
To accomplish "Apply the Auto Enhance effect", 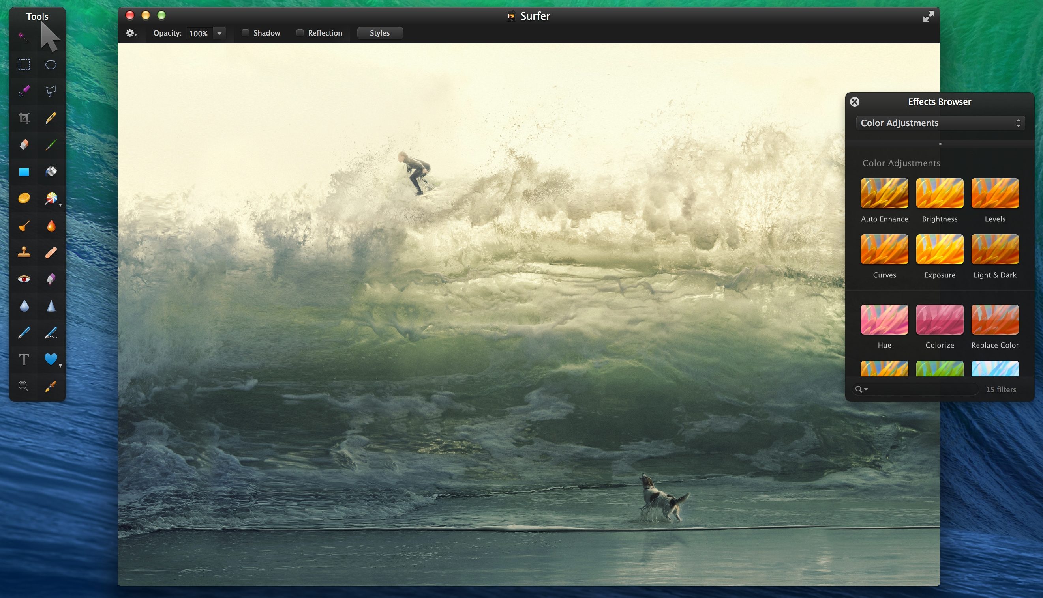I will pyautogui.click(x=884, y=193).
